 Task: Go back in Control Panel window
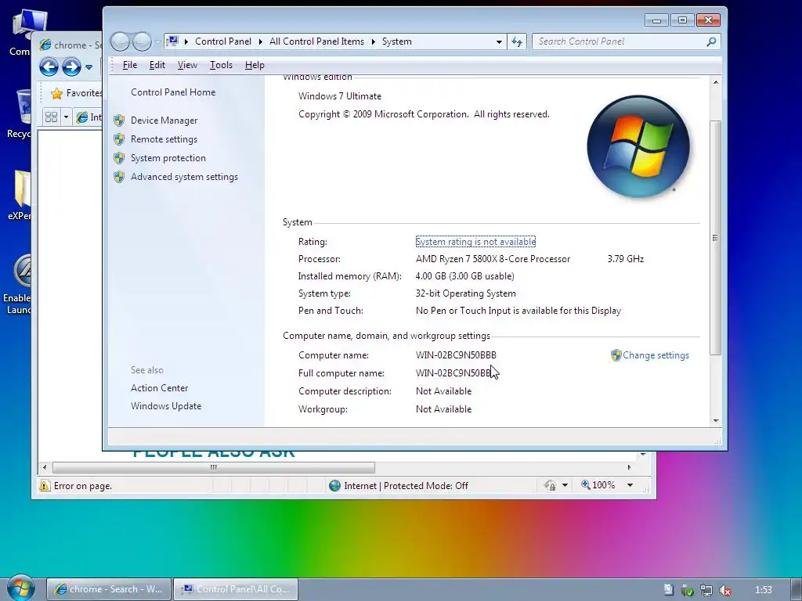click(120, 41)
